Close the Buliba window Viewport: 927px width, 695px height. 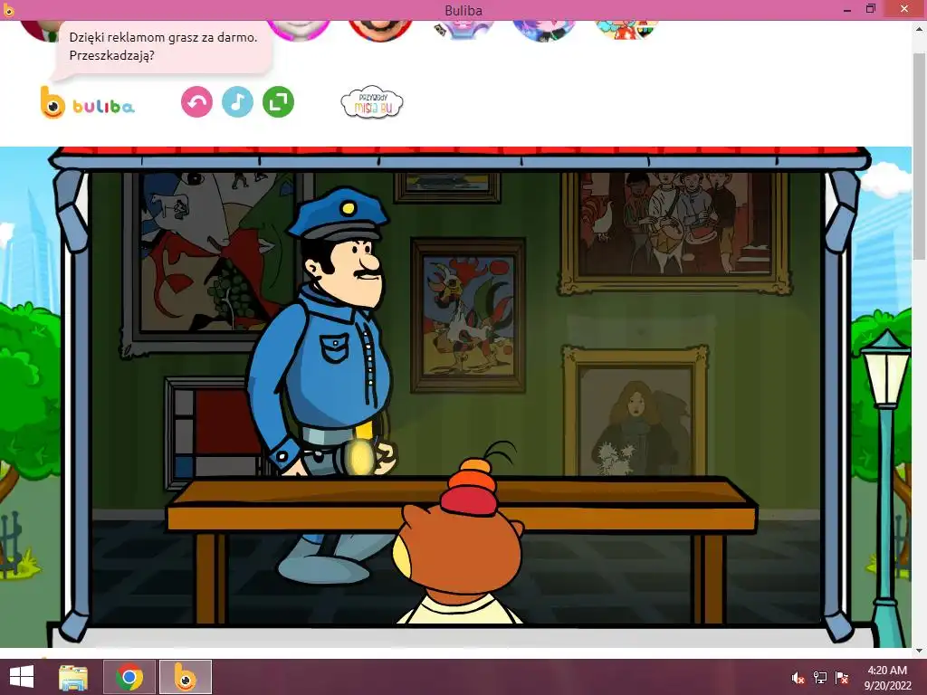tap(904, 9)
